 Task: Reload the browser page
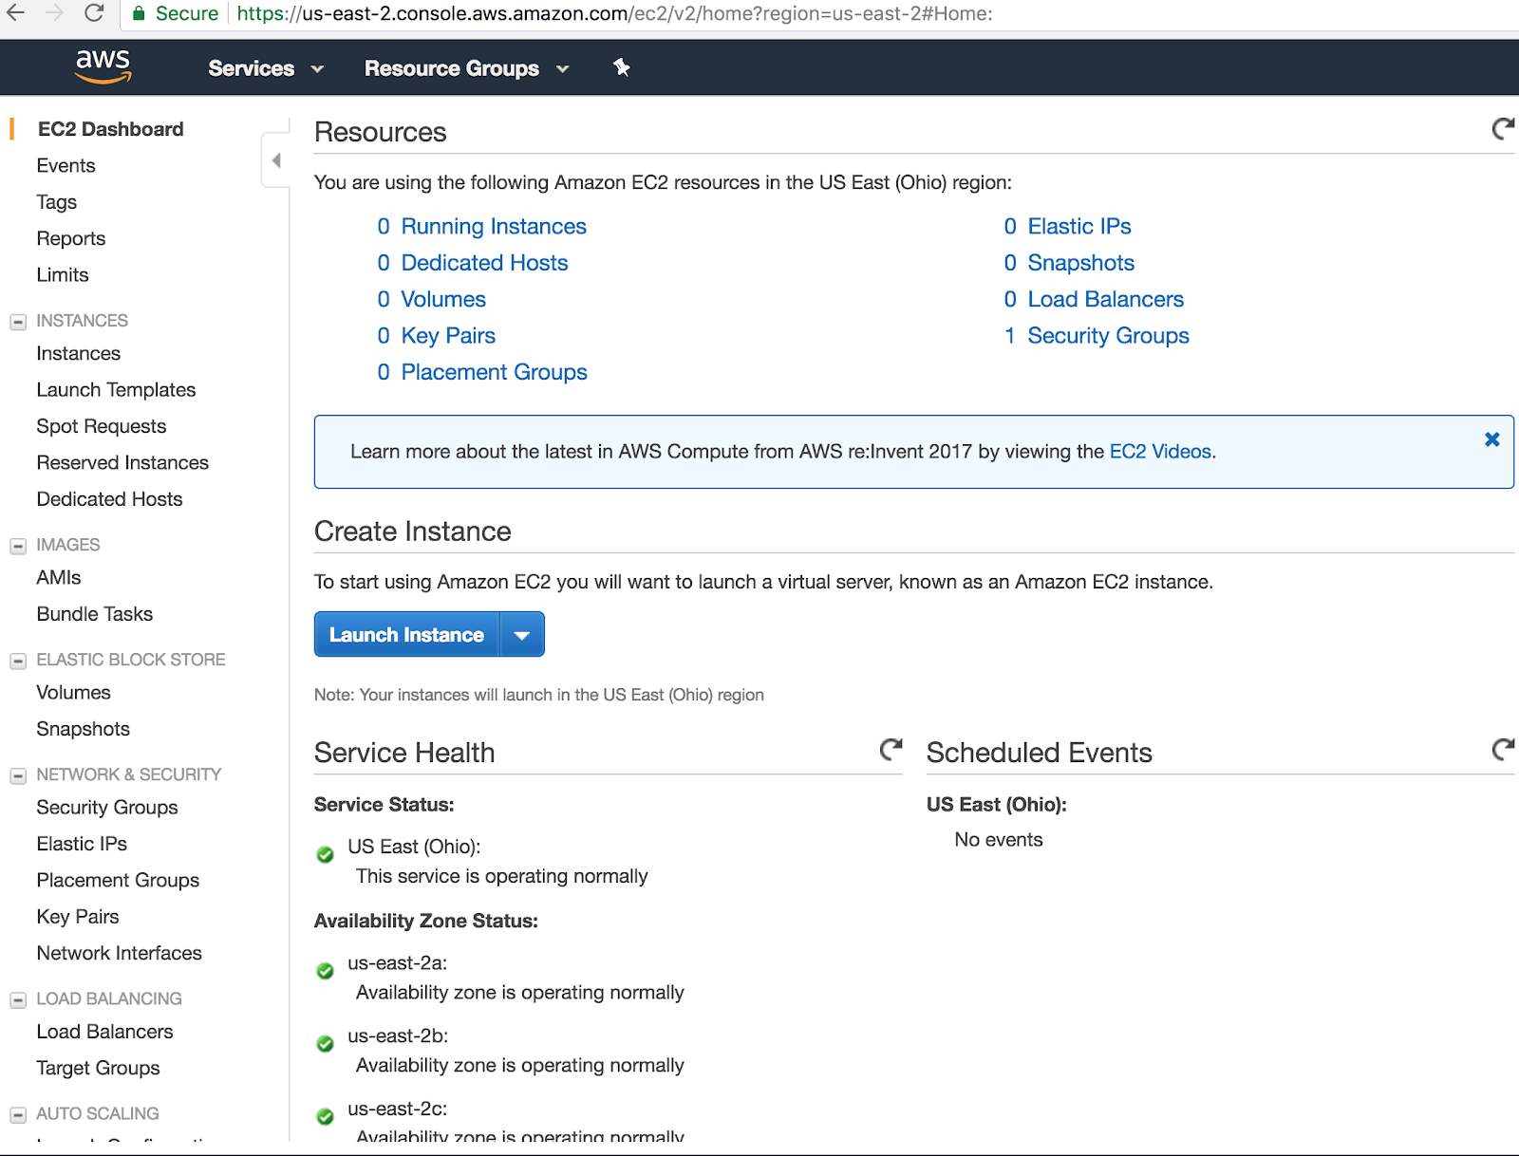coord(94,13)
